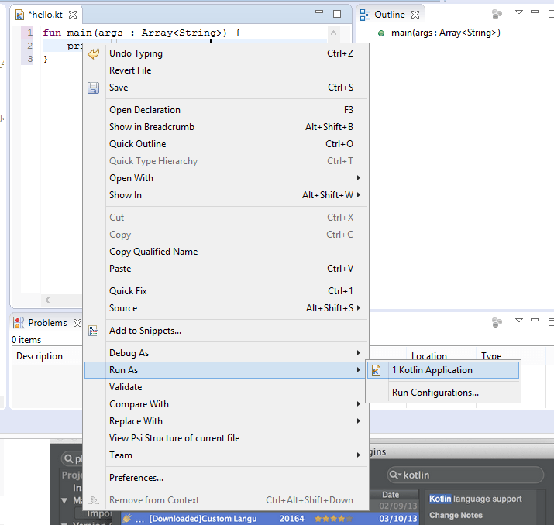Choose Open Declaration in context menu
554x525 pixels.
click(145, 110)
